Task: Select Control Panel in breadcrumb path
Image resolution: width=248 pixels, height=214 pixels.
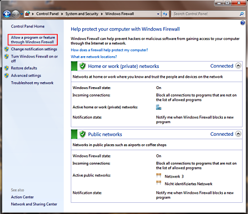Action: 47,14
